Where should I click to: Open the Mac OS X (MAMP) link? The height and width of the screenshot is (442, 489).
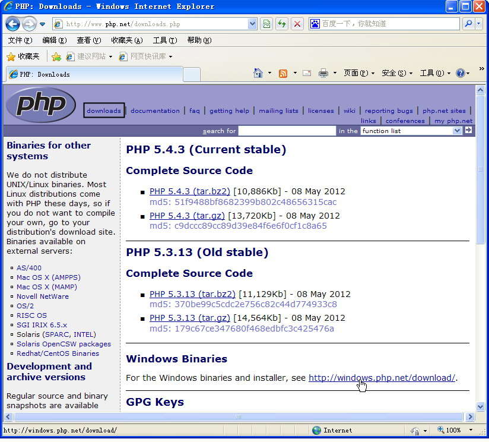click(x=46, y=287)
